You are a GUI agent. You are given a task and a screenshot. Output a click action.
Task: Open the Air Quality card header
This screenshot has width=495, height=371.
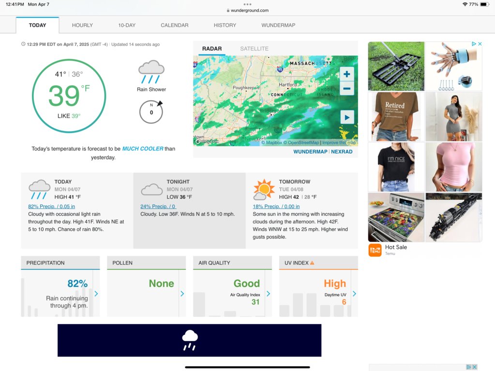tap(232, 263)
